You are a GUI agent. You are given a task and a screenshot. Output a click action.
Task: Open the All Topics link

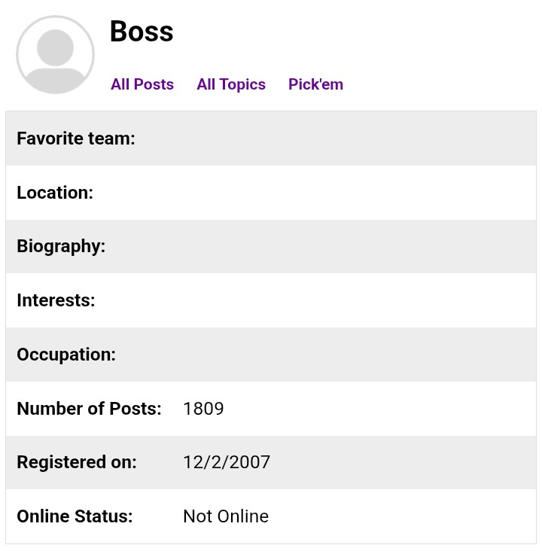tap(231, 84)
